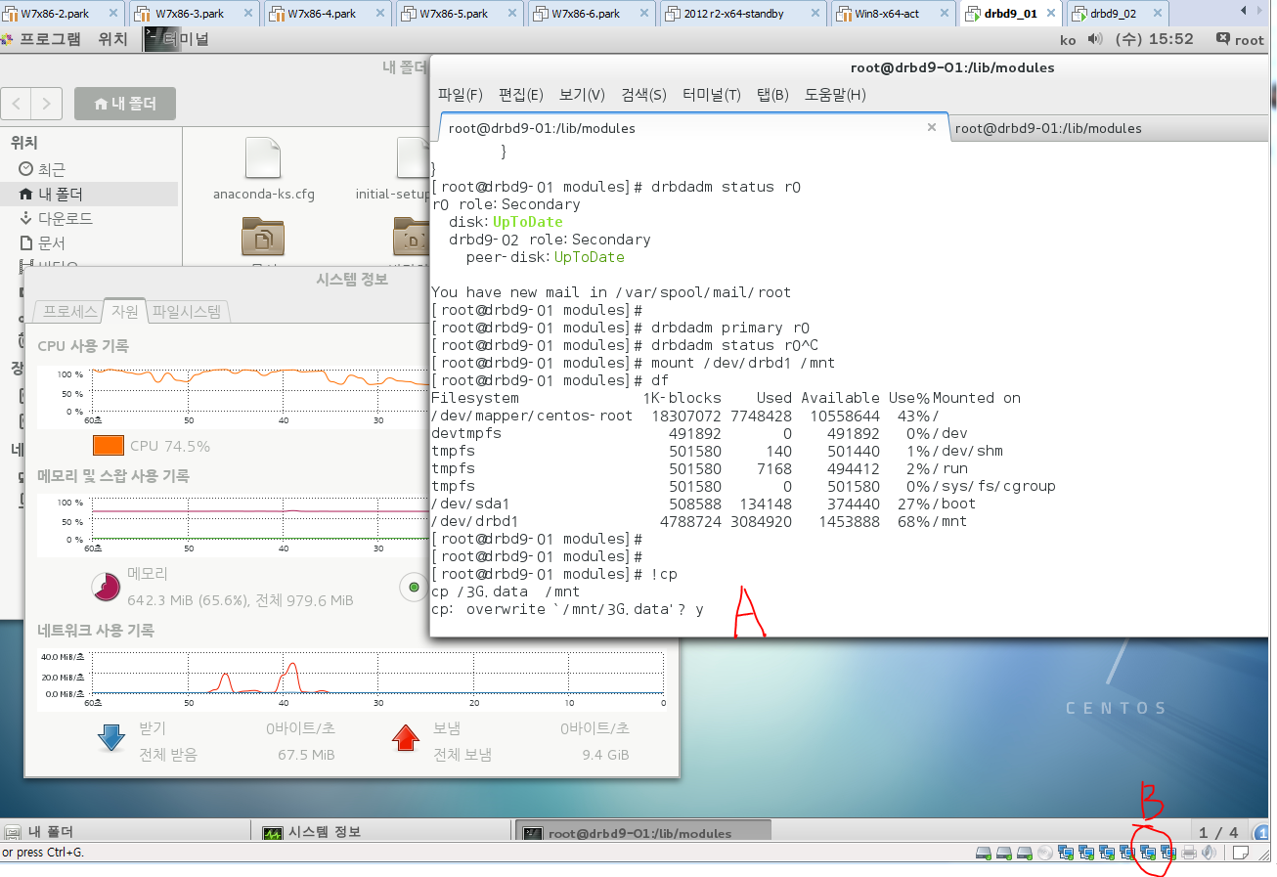Image resolution: width=1277 pixels, height=877 pixels.
Task: Click the CD/DVD drive status icon
Action: (x=1044, y=853)
